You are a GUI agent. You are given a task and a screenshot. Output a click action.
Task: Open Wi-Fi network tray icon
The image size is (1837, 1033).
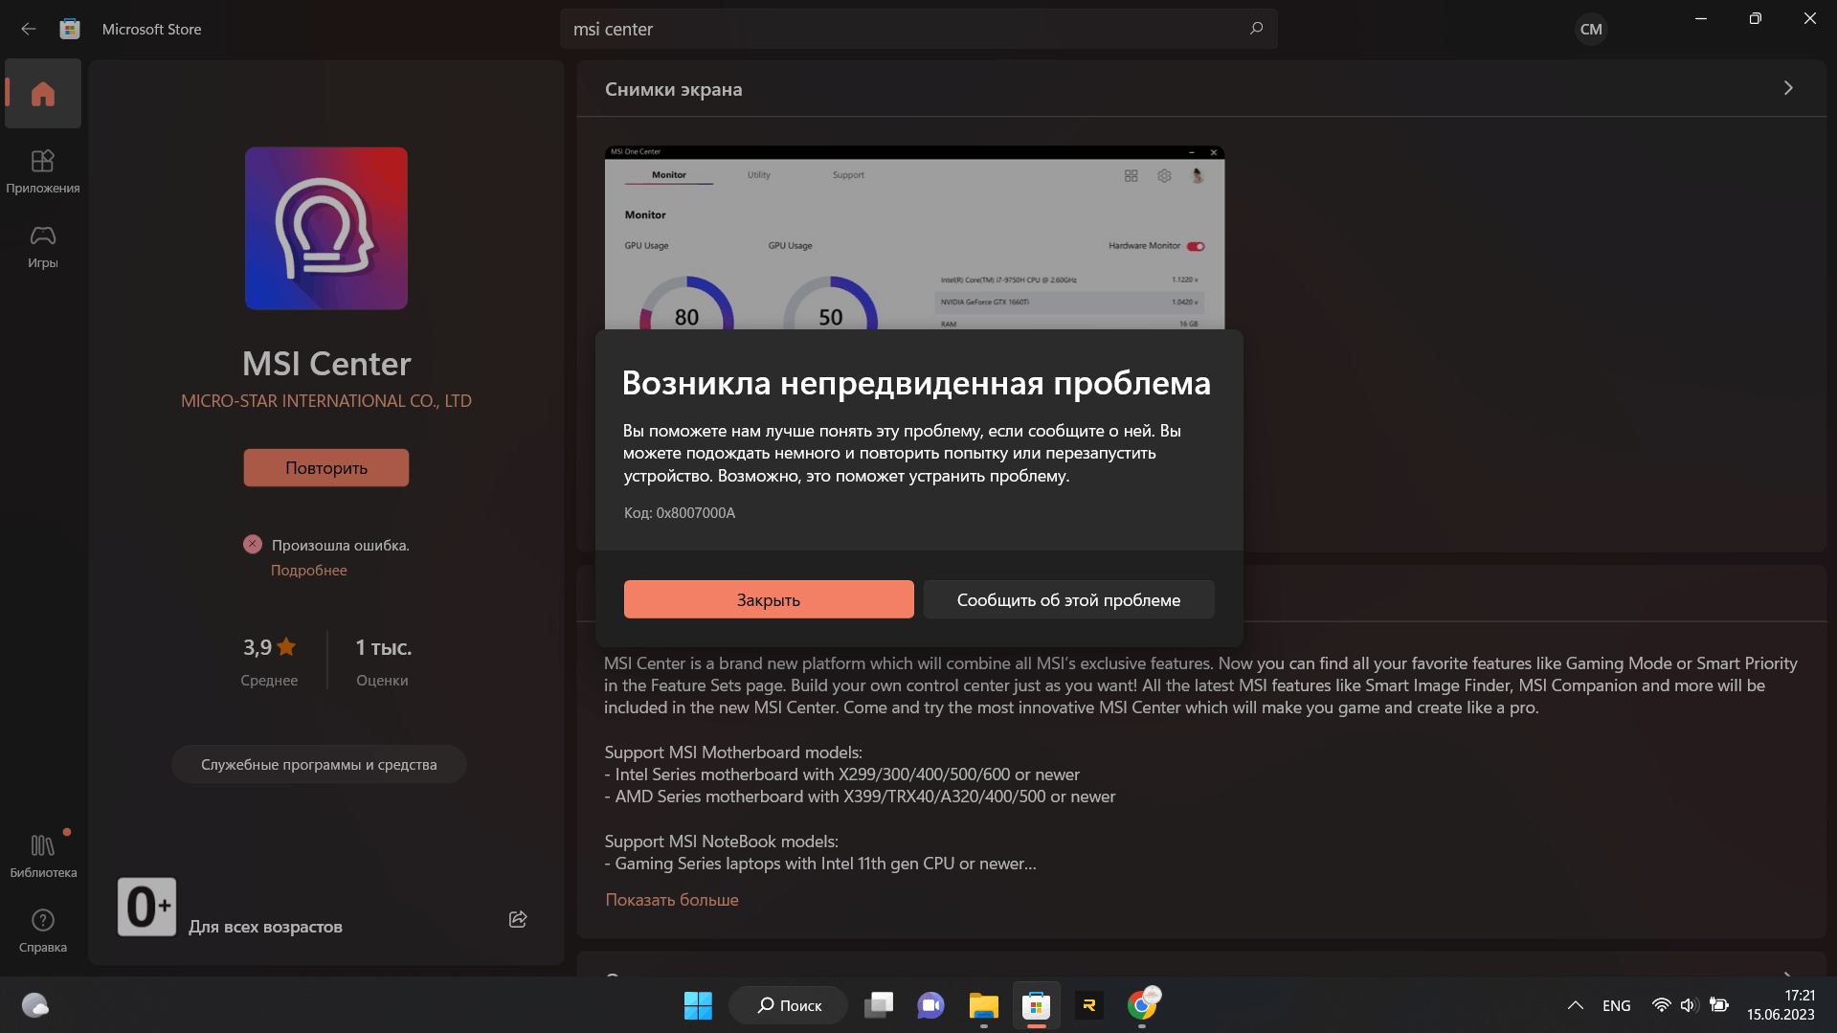[x=1661, y=1005]
